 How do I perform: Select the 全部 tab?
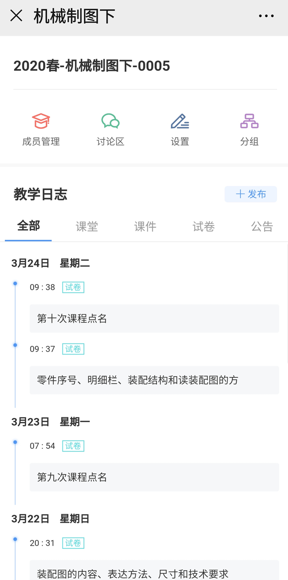(x=29, y=226)
